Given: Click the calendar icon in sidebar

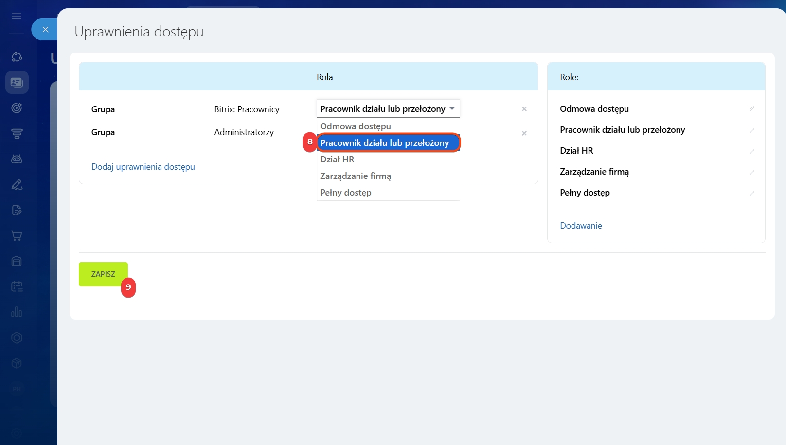Looking at the screenshot, I should point(17,286).
